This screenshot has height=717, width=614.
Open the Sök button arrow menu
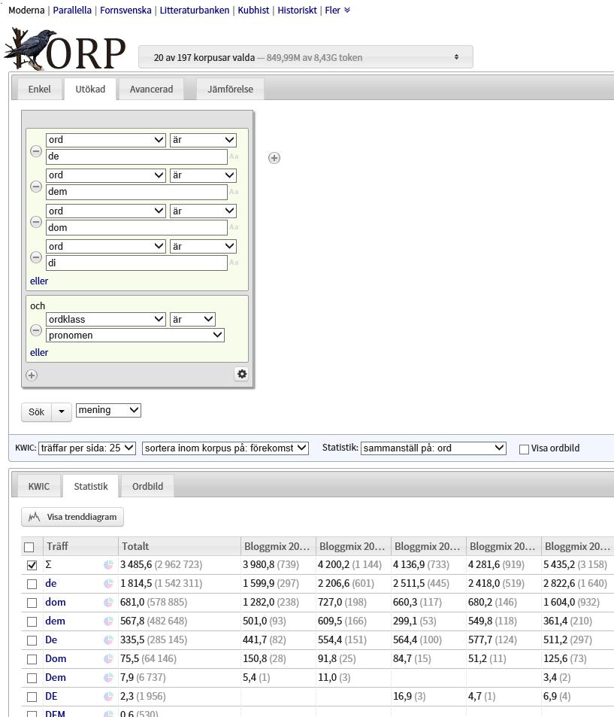61,412
